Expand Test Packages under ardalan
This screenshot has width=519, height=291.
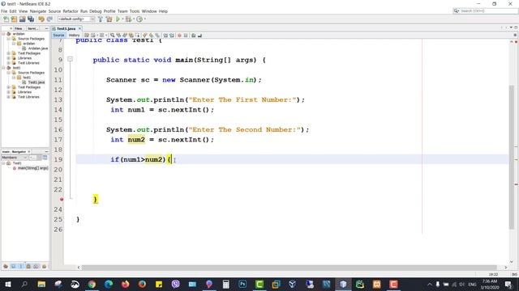click(9, 53)
